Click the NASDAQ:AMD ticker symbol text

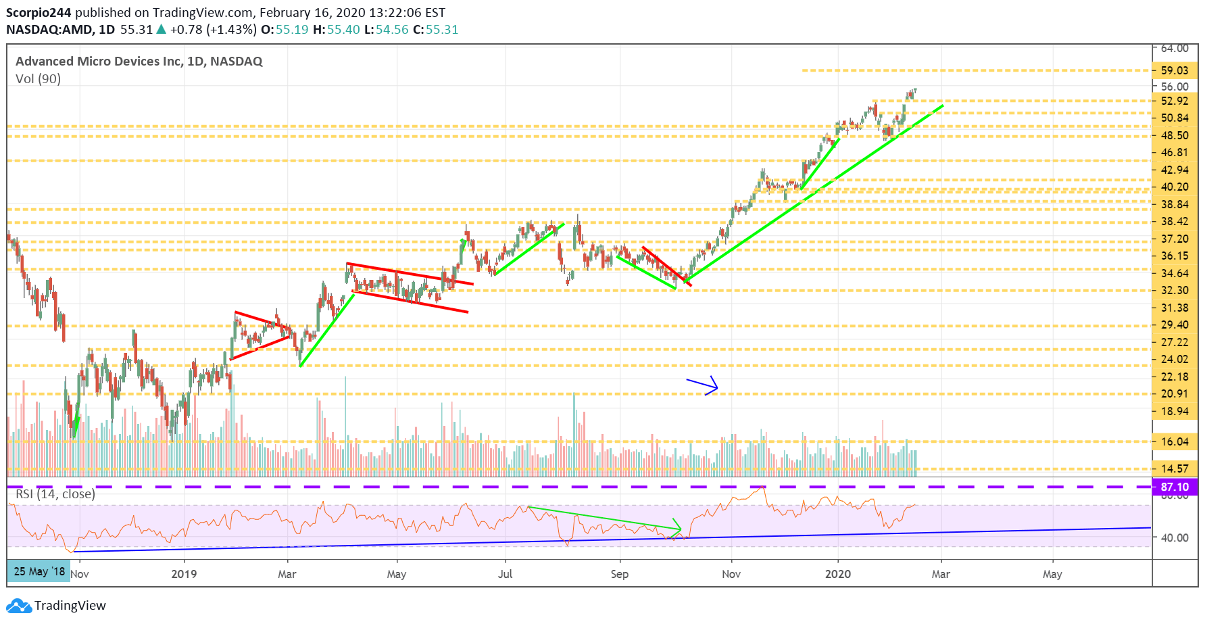tap(51, 30)
